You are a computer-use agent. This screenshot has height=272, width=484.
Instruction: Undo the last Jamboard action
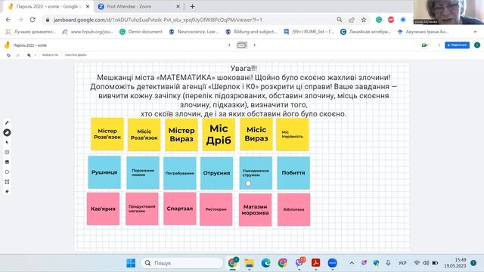tap(8, 55)
